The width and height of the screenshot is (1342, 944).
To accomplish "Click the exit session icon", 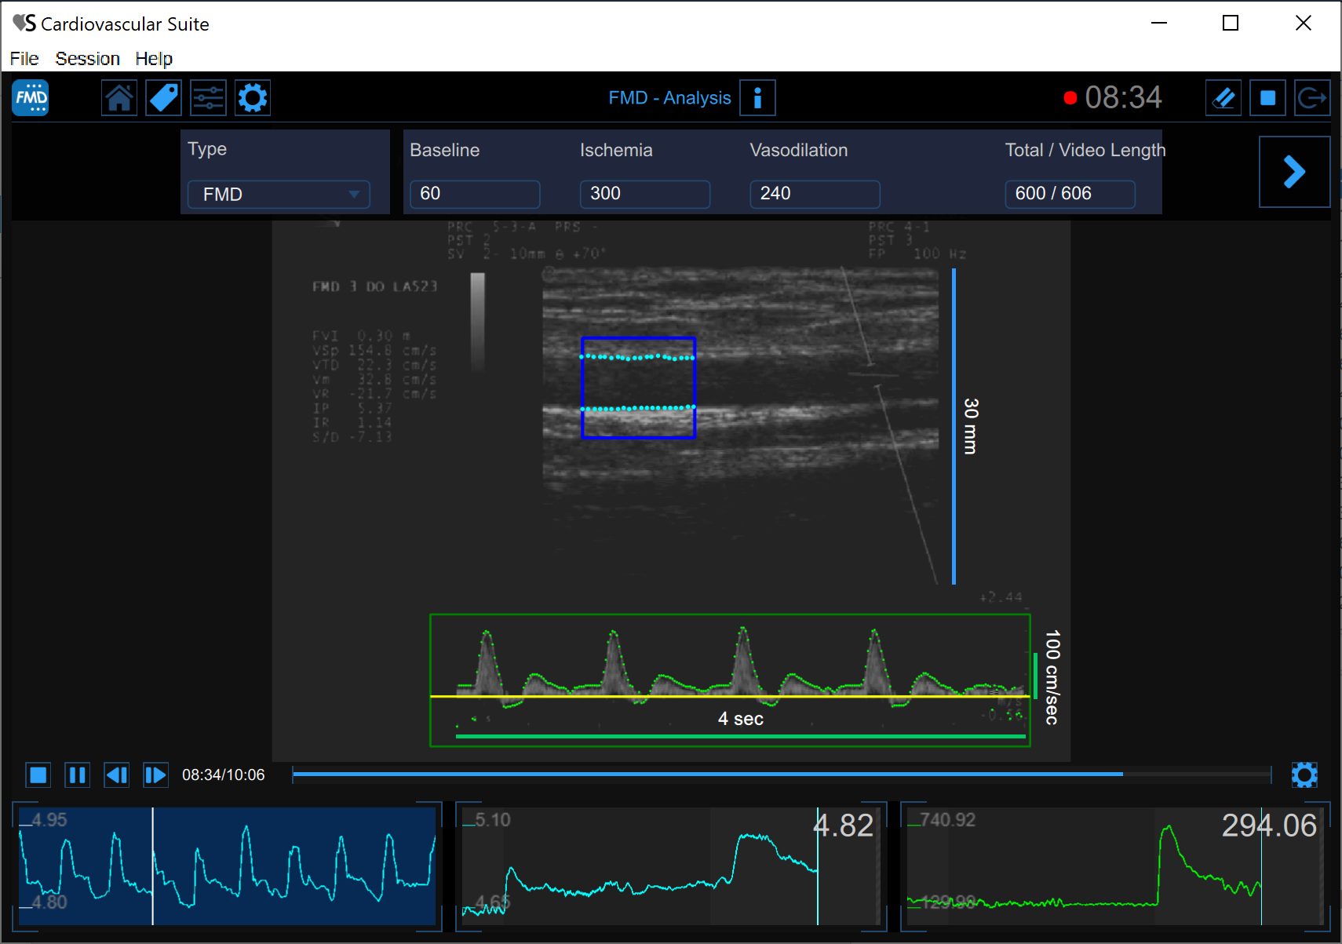I will point(1311,98).
